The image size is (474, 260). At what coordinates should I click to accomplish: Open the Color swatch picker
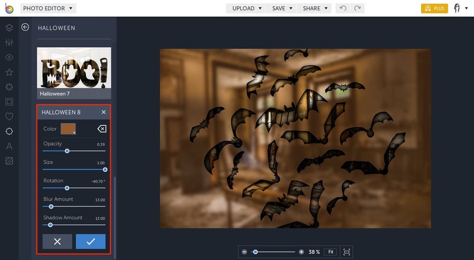coord(68,129)
